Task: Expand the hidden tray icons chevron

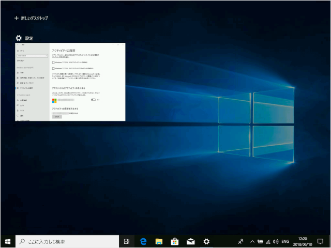Action: [x=252, y=241]
